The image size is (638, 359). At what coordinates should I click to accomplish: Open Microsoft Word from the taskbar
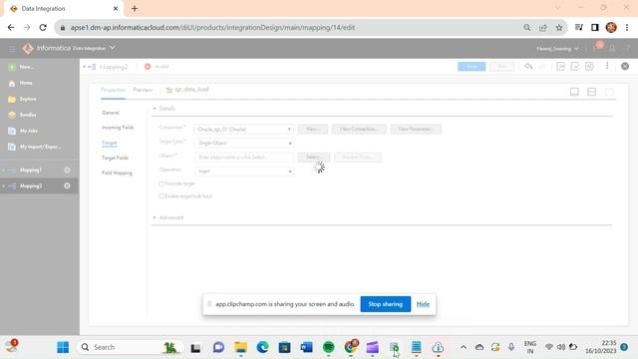[x=306, y=347]
